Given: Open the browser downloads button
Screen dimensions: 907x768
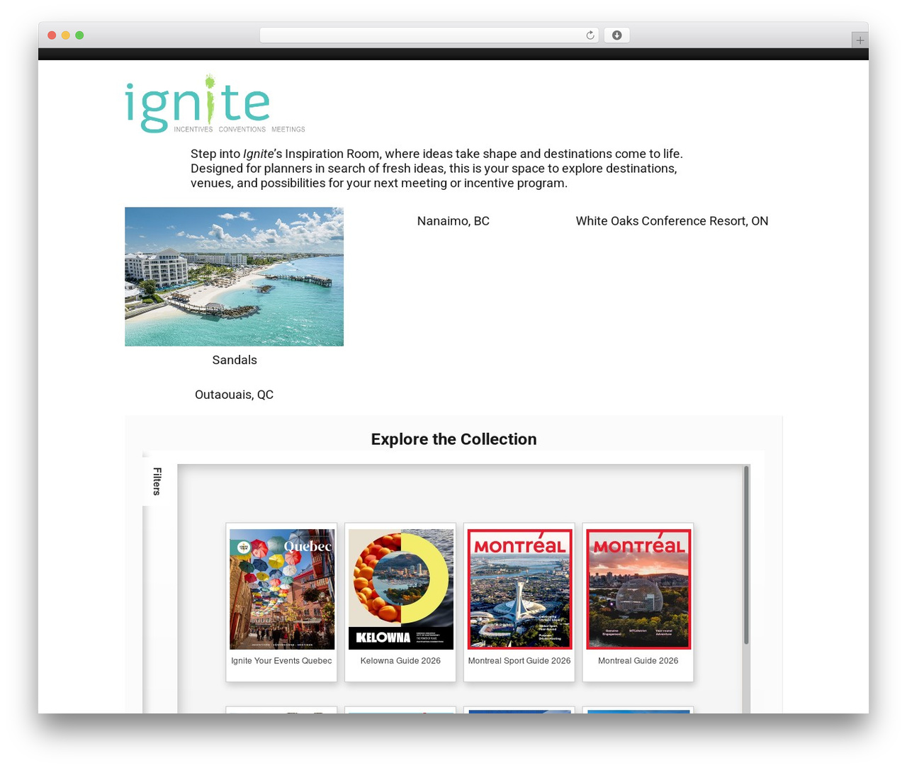Looking at the screenshot, I should point(616,35).
